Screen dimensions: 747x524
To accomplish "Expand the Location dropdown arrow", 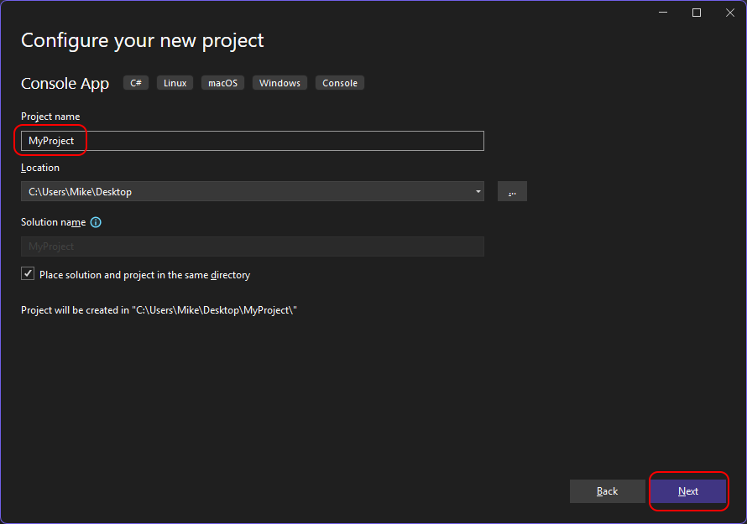I will point(478,192).
